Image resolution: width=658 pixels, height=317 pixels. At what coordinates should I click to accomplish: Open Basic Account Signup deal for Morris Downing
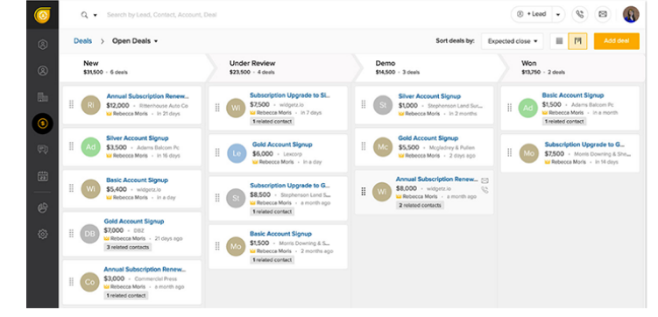pyautogui.click(x=280, y=234)
